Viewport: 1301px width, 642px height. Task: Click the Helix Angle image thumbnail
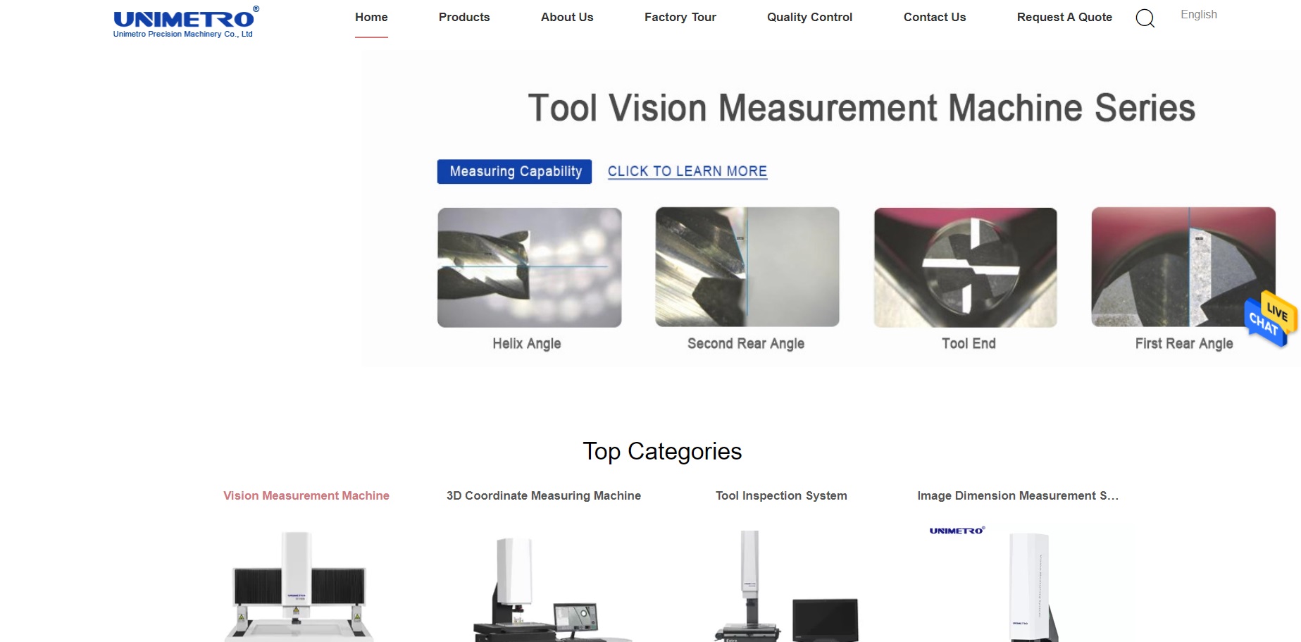point(529,266)
